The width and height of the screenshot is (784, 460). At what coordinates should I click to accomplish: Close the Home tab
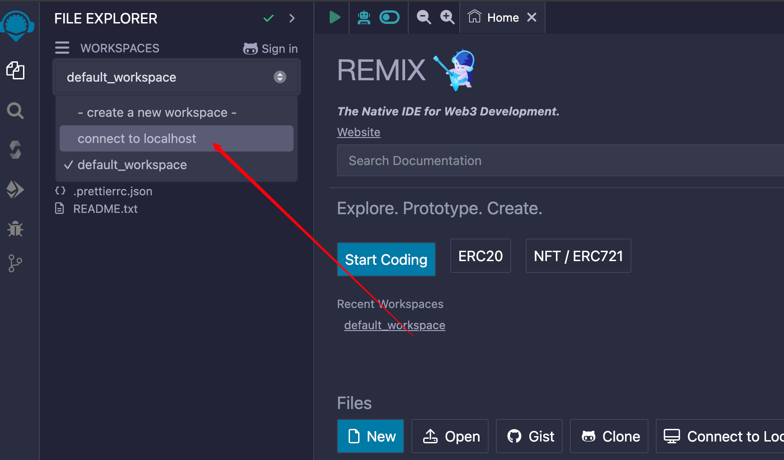click(532, 18)
